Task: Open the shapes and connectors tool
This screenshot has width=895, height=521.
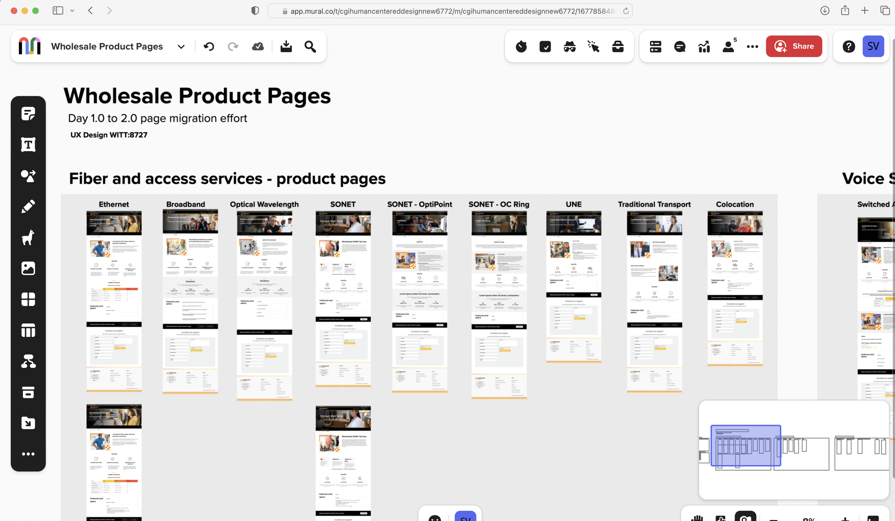Action: pyautogui.click(x=28, y=176)
